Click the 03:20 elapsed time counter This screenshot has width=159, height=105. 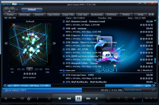coord(21,69)
